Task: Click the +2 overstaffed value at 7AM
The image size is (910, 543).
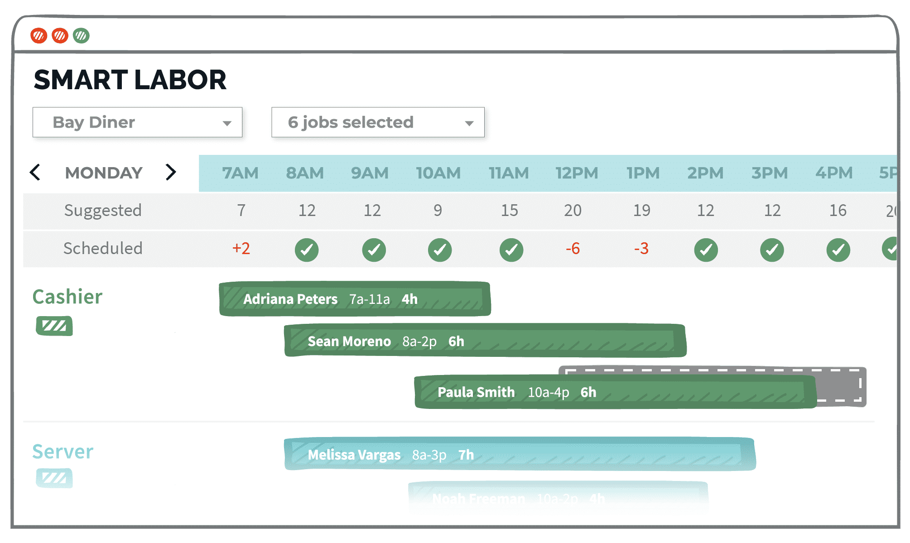Action: (x=241, y=249)
